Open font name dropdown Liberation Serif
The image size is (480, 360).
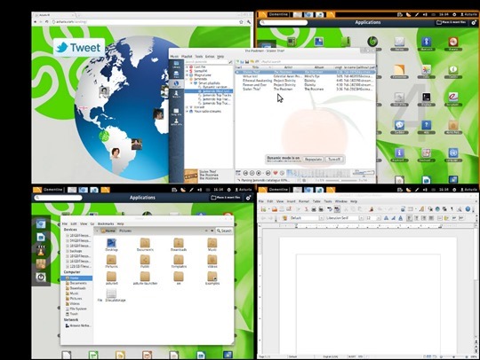[x=361, y=218]
